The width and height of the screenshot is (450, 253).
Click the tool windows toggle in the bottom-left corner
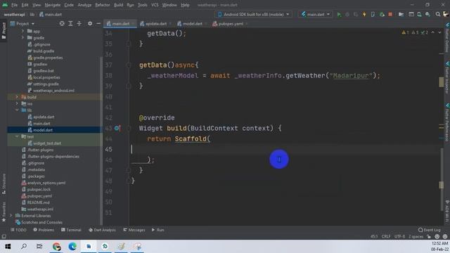4,237
